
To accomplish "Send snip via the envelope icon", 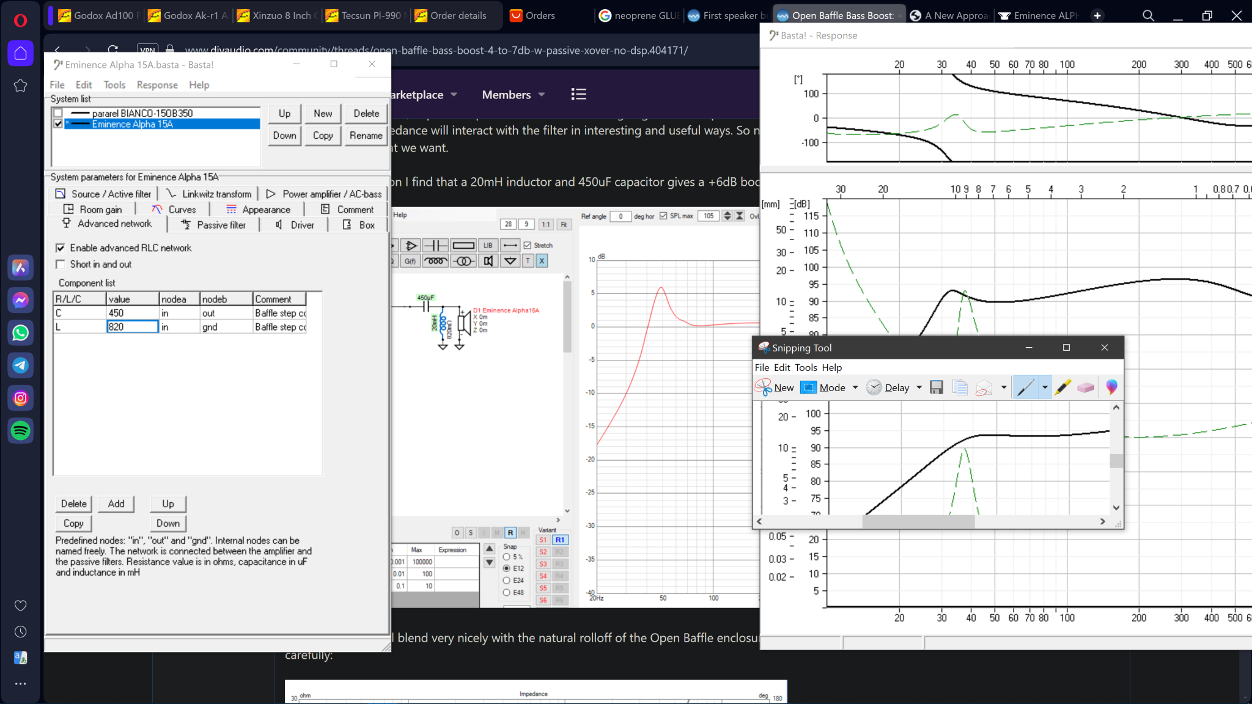I will 984,387.
